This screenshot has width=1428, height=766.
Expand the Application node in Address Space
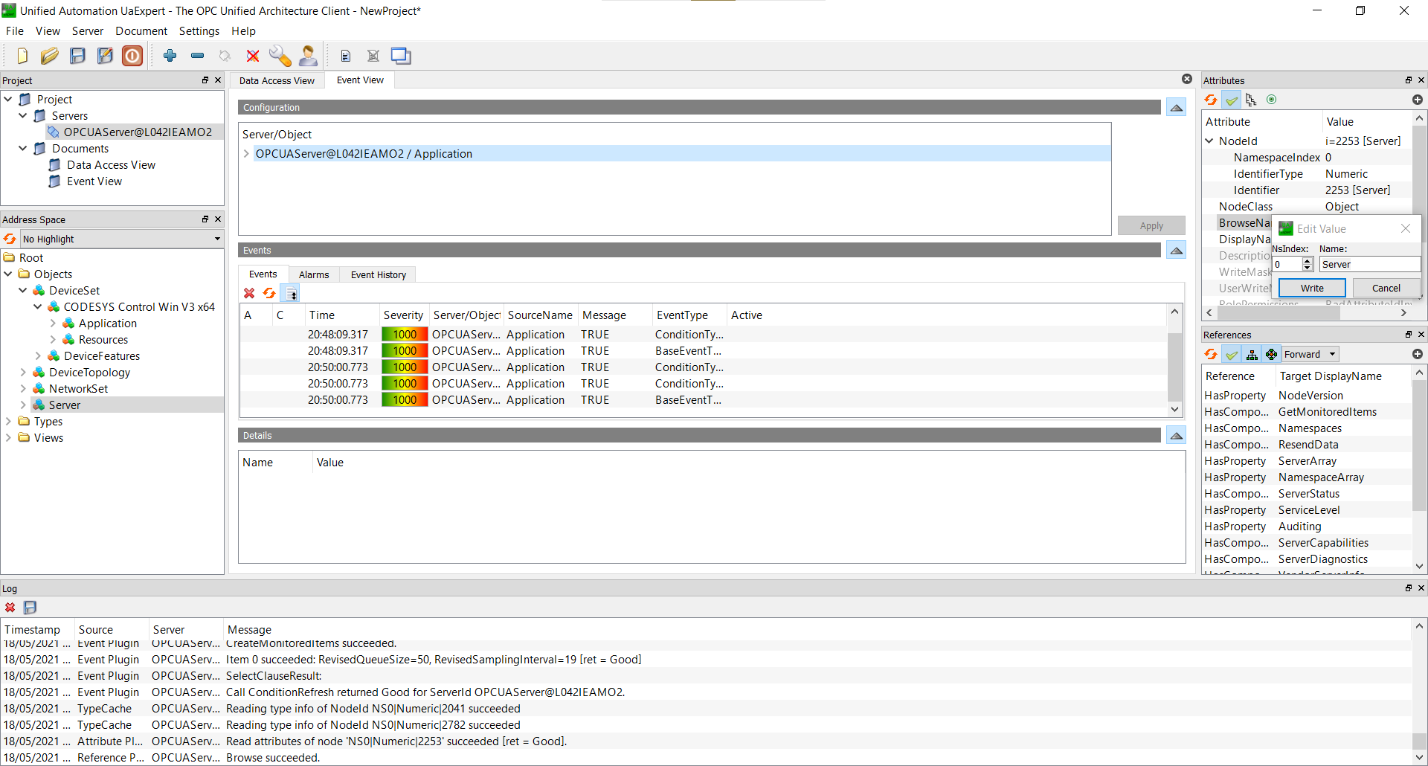coord(53,324)
